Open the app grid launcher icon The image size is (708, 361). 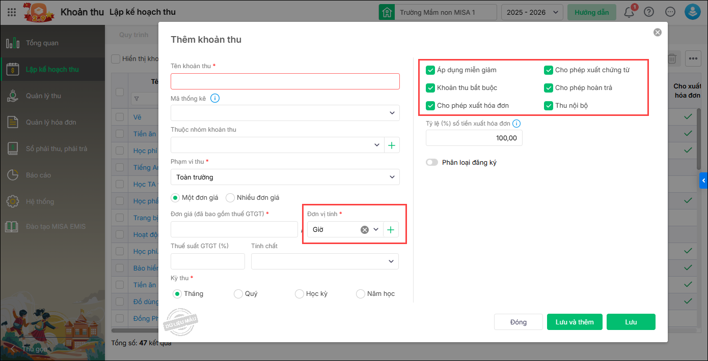[12, 12]
